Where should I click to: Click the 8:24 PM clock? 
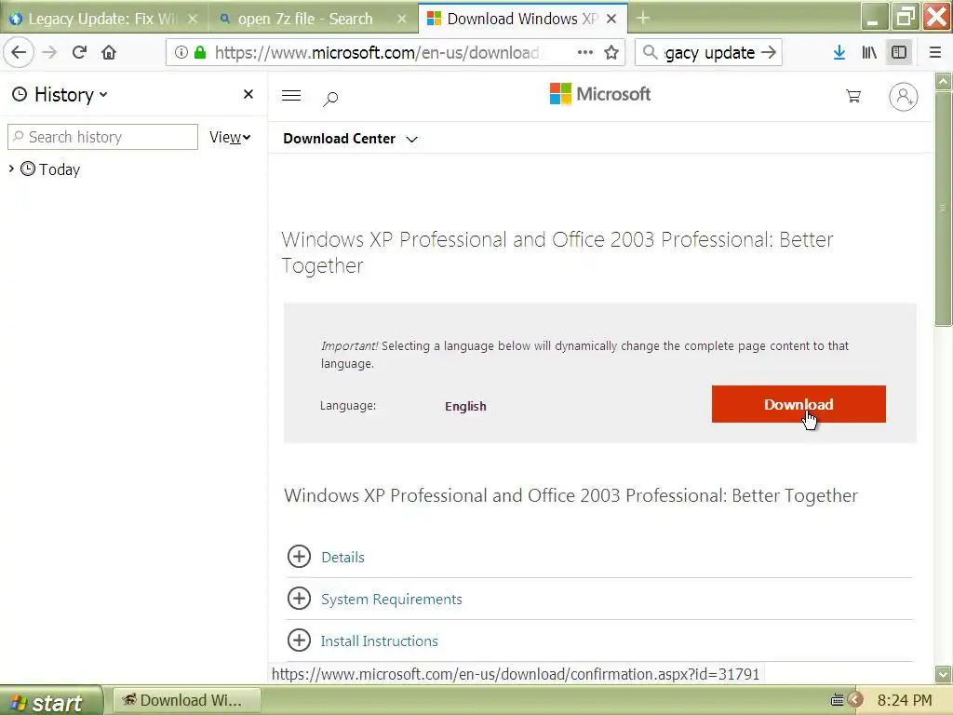point(905,700)
